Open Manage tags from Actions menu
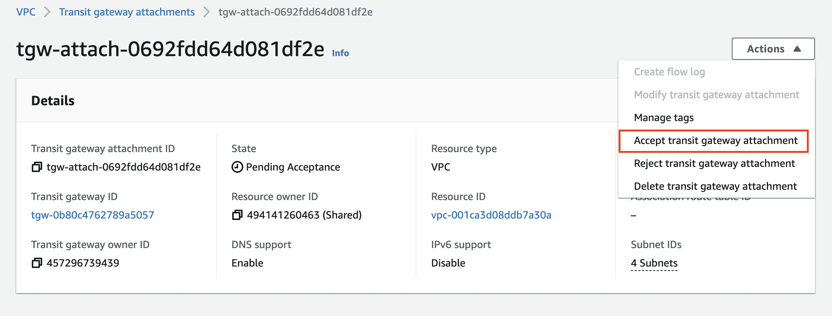 664,118
